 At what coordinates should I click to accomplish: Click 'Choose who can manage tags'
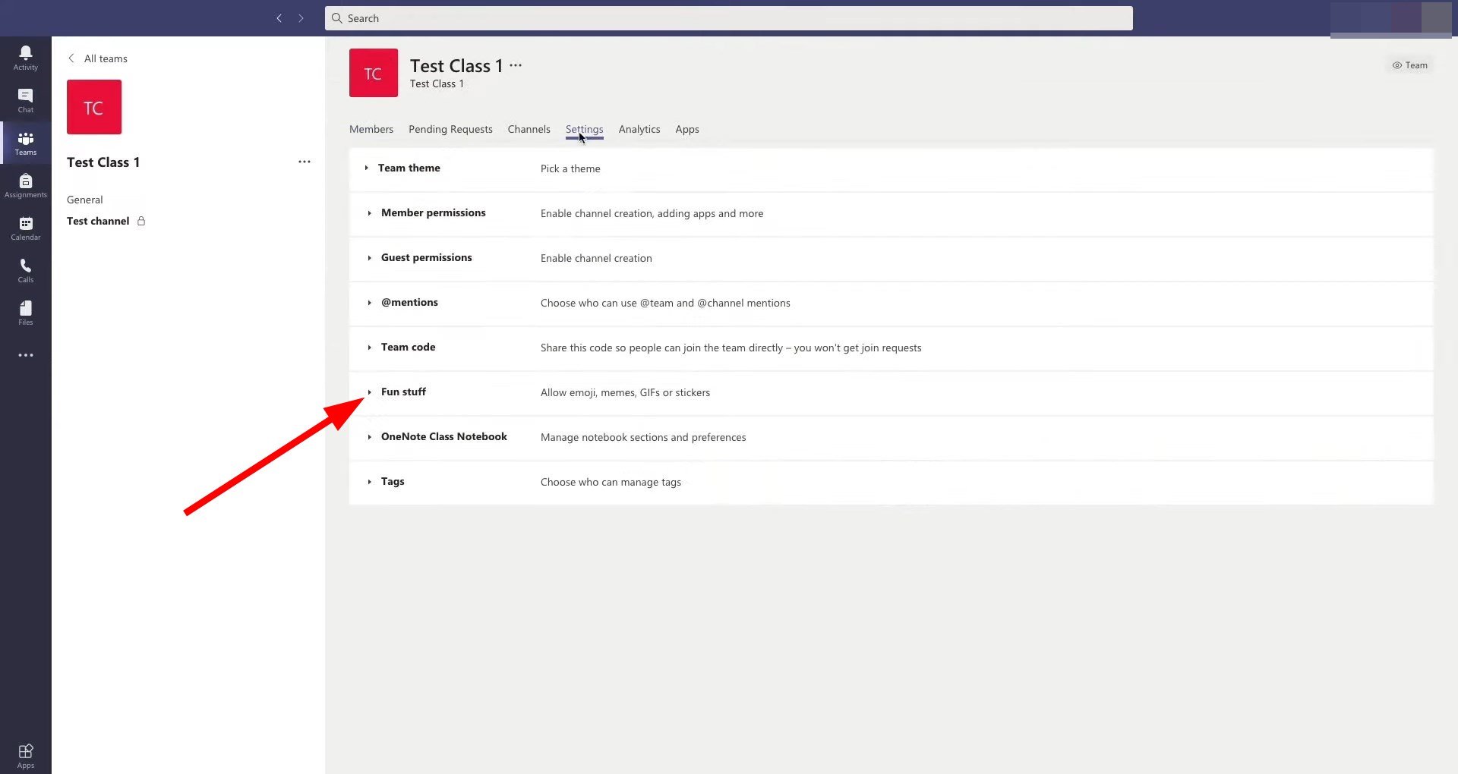point(611,482)
